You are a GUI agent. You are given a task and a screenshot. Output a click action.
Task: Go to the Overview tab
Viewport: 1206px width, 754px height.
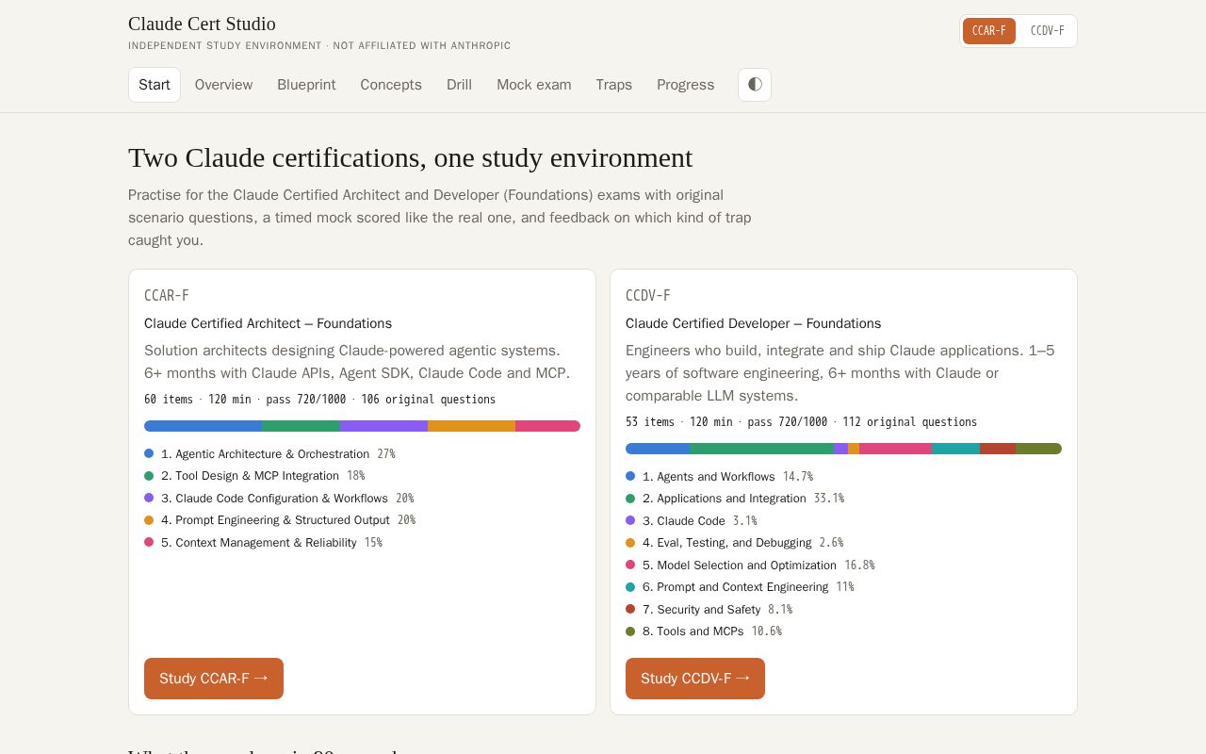click(x=223, y=85)
